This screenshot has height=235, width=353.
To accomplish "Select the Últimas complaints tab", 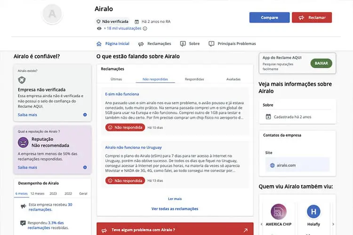I will [x=116, y=79].
